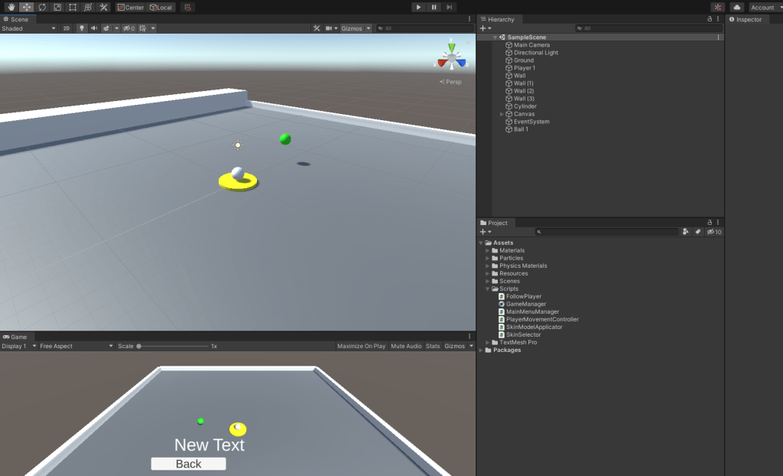Expand the Canvas object in Hierarchy
The image size is (783, 476).
click(502, 114)
